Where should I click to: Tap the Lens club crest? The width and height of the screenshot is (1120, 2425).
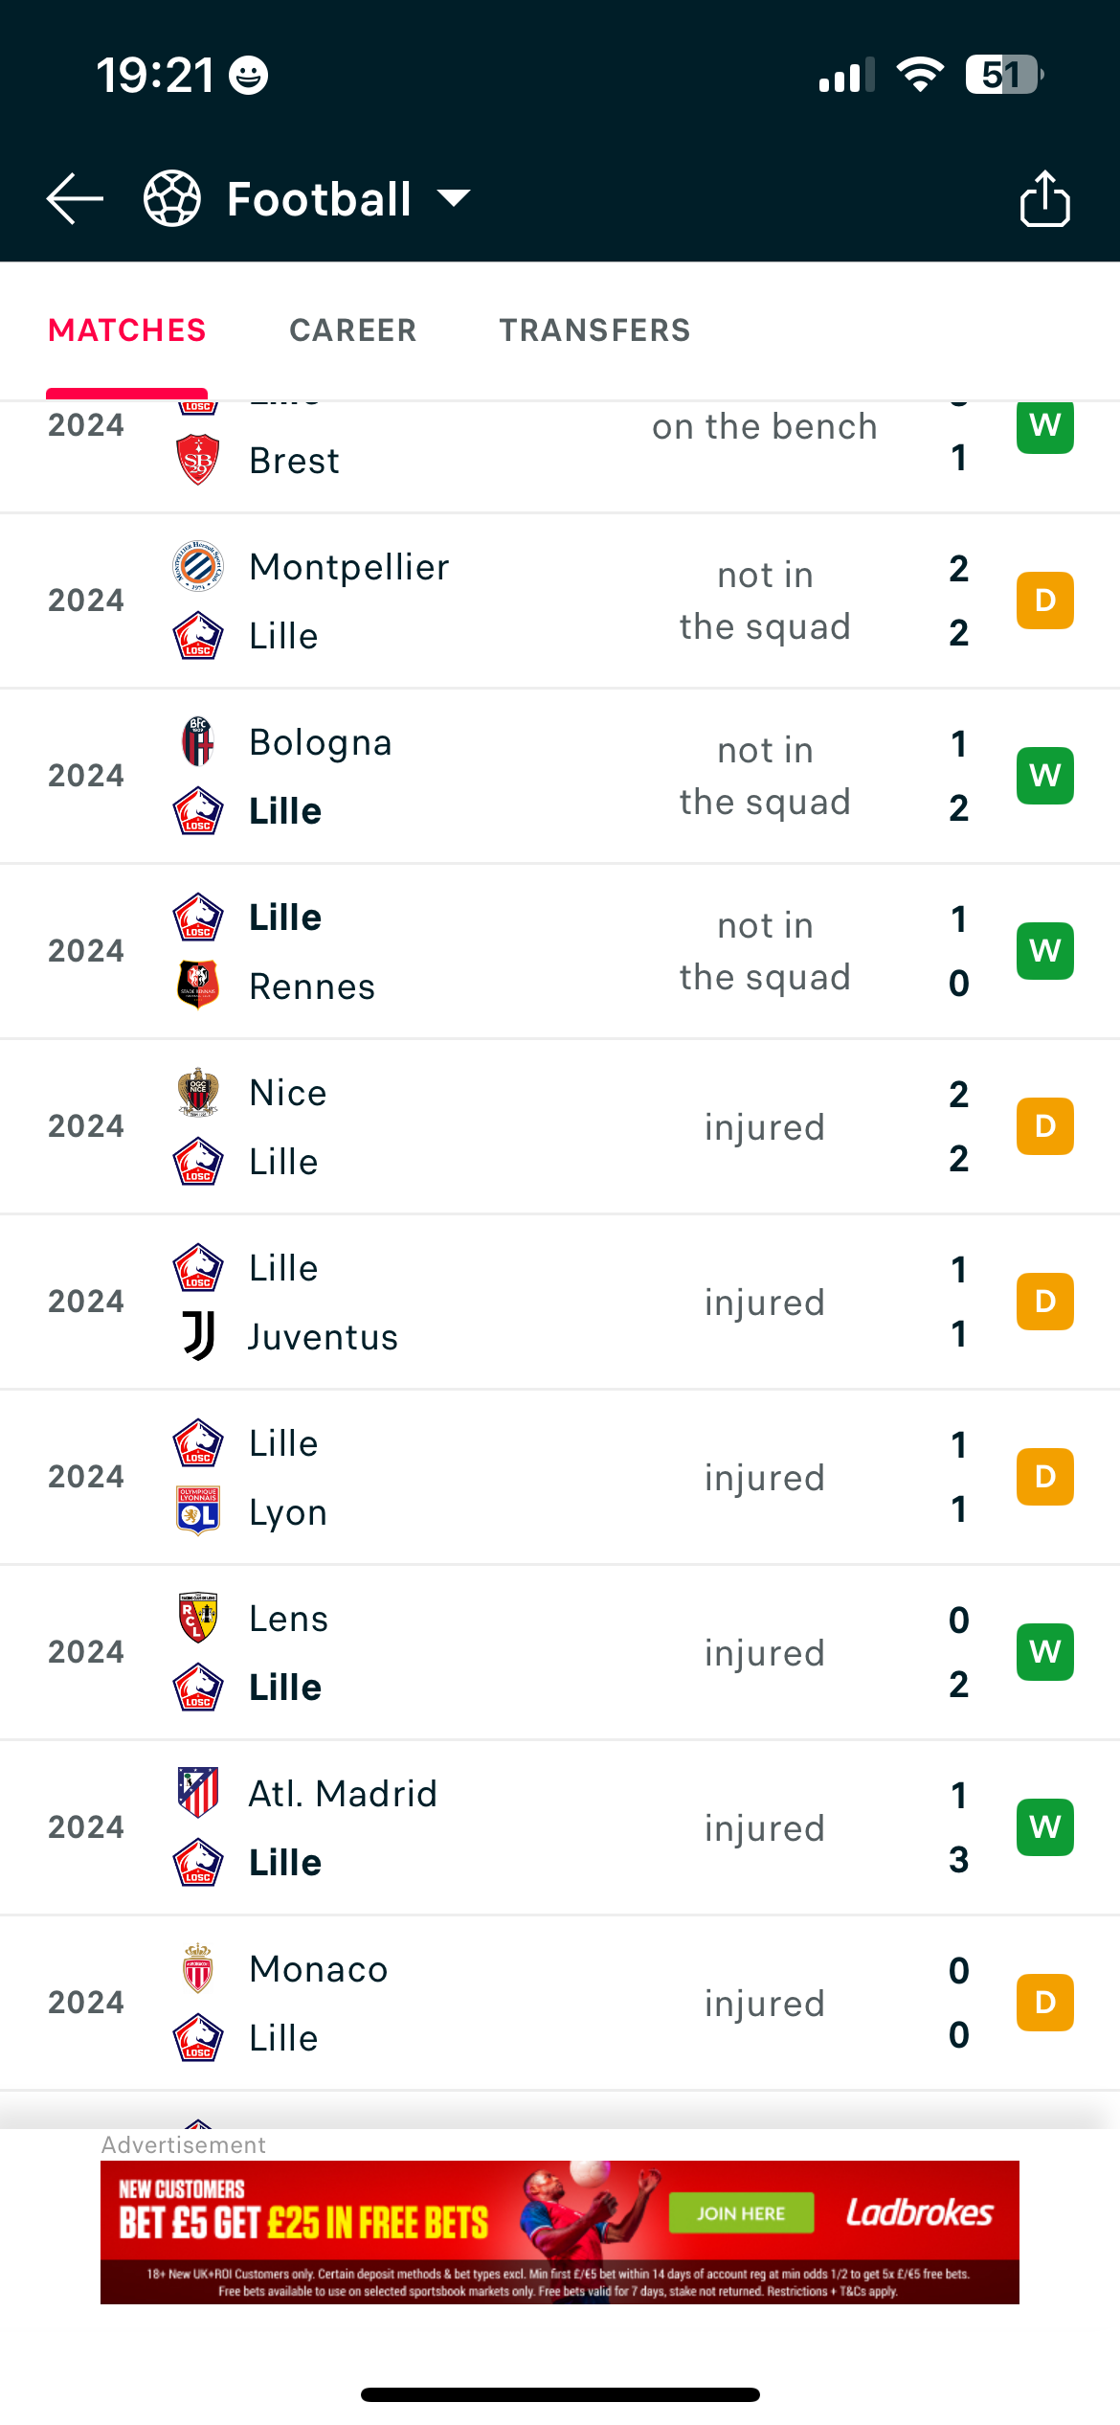[198, 1618]
